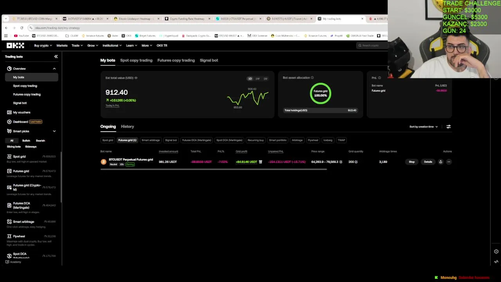
Task: Click the Futures DCA (Martingale) sidebar icon
Action: point(9,205)
